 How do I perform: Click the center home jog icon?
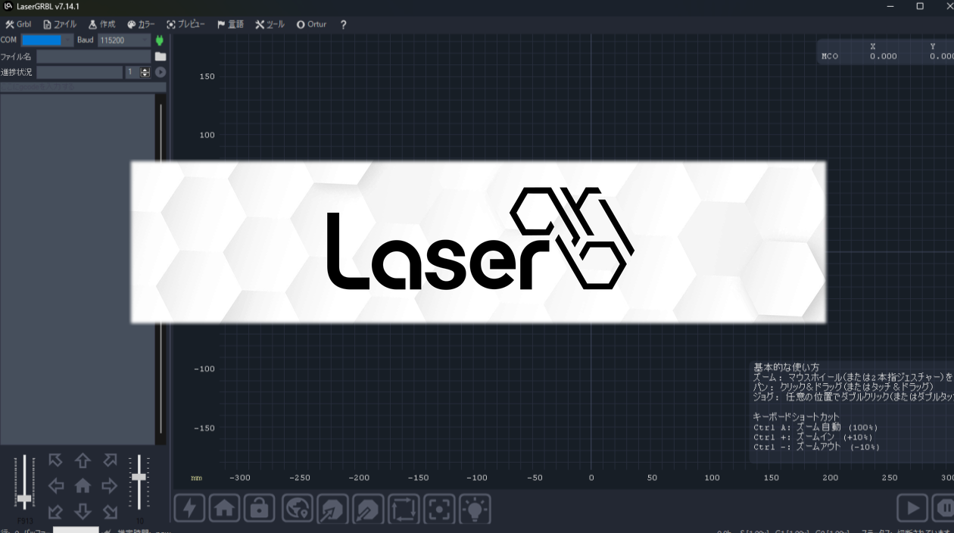point(83,486)
